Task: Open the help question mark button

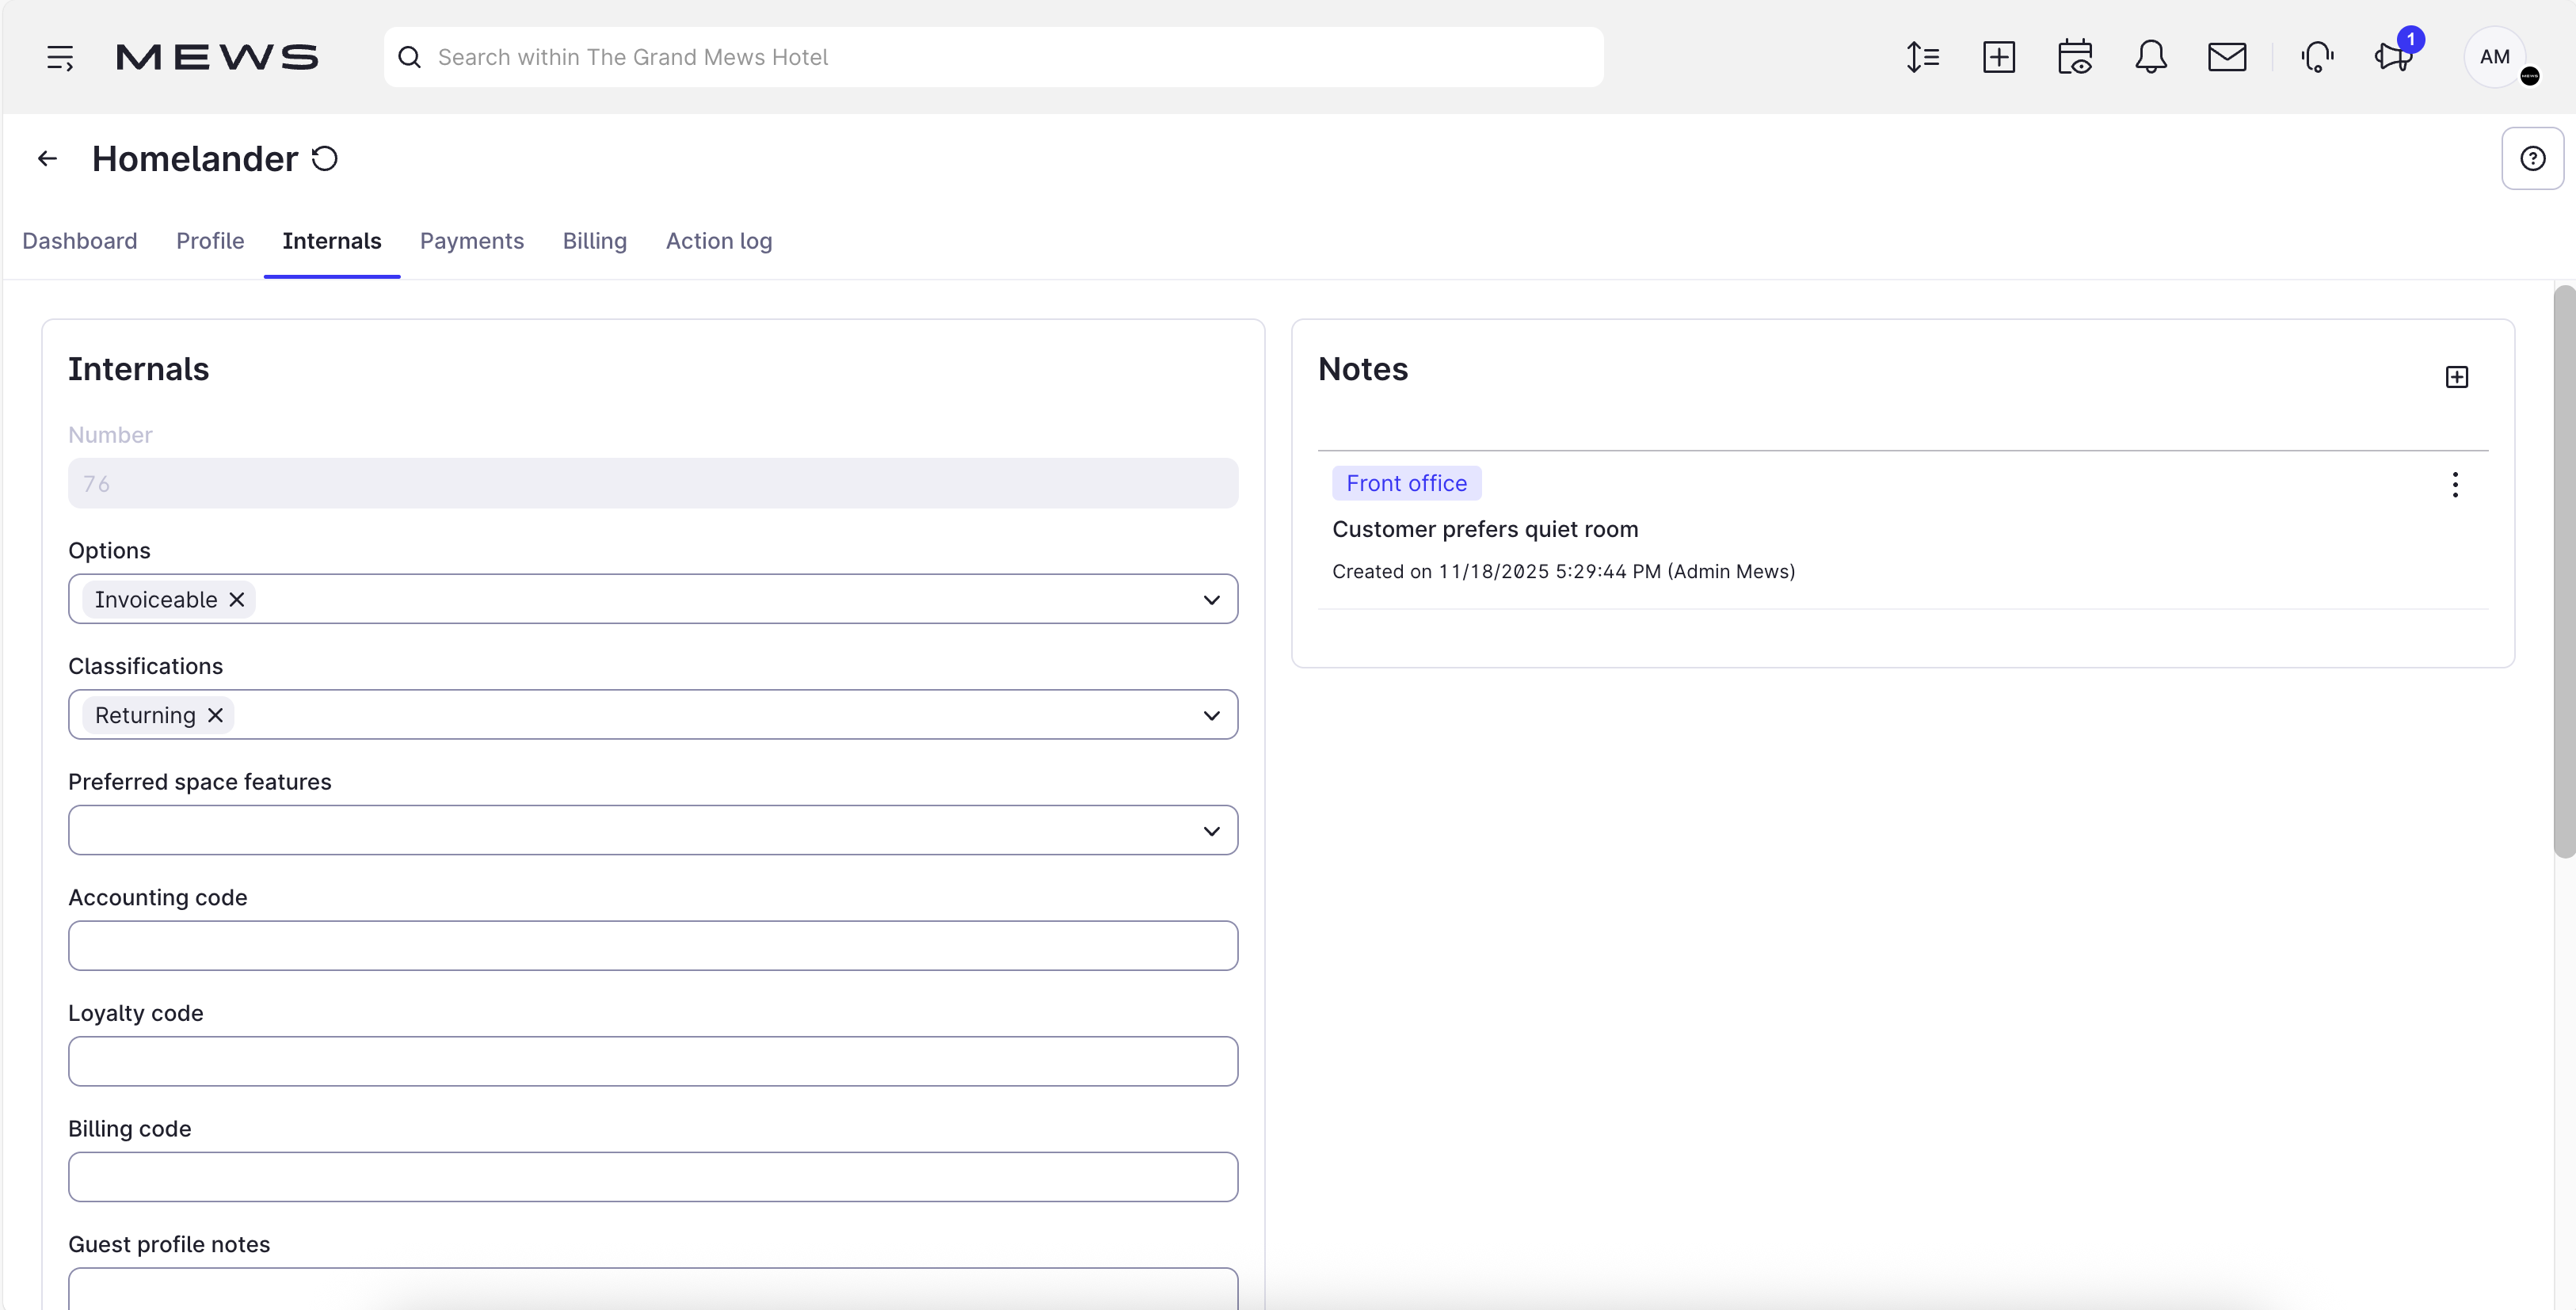Action: coord(2532,158)
